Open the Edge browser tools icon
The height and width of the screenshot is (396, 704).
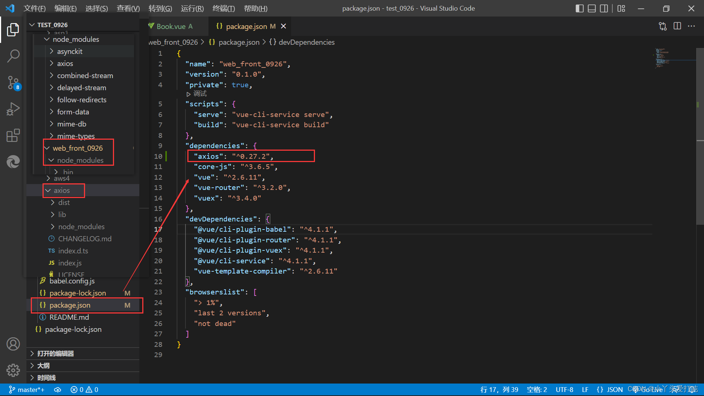click(13, 162)
